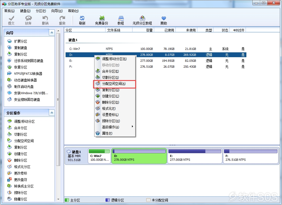Choose 切割分区(S) in context menu

[115, 77]
